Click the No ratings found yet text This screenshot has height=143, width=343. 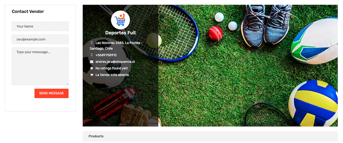(112, 68)
